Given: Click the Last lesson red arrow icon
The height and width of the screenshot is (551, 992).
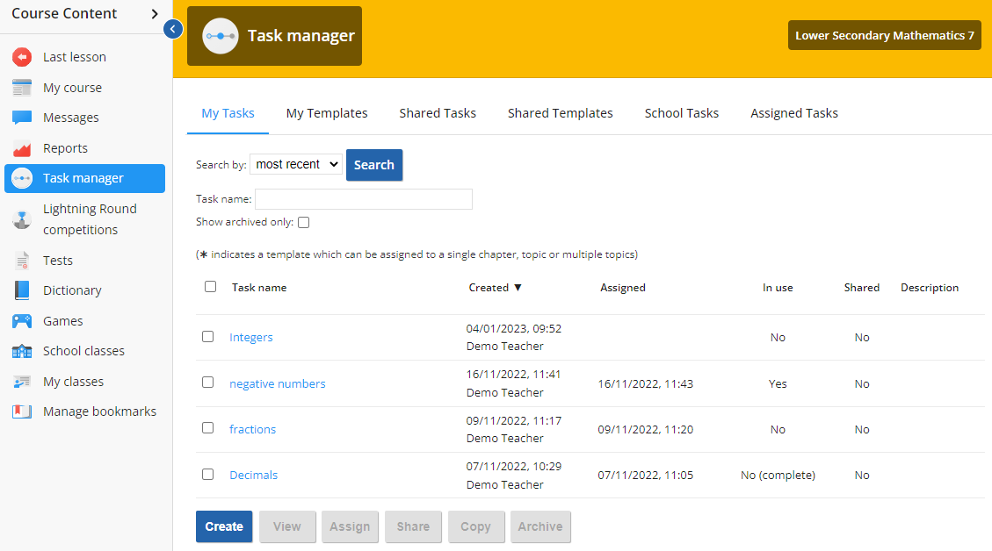Looking at the screenshot, I should 21,57.
